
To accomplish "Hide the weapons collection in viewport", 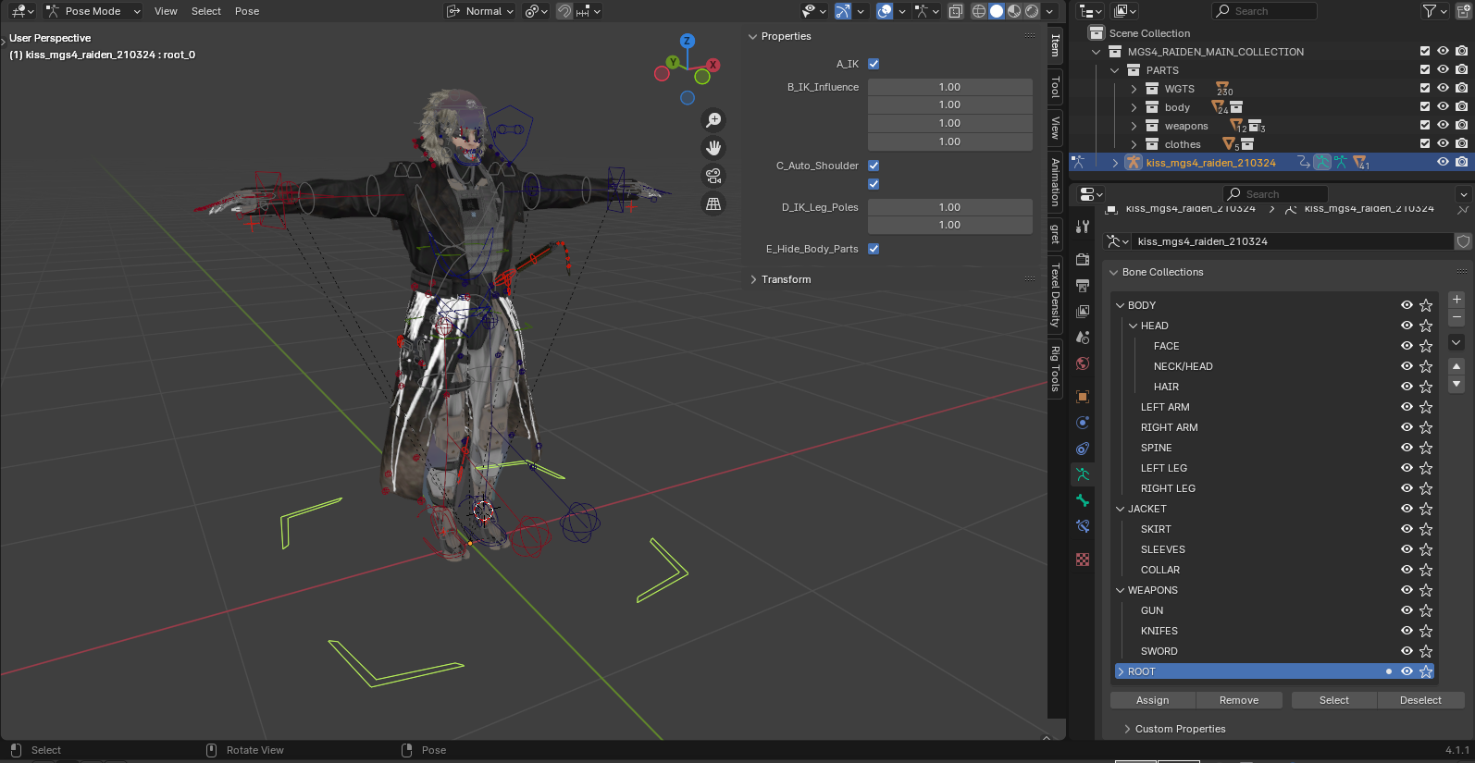I will pyautogui.click(x=1443, y=126).
